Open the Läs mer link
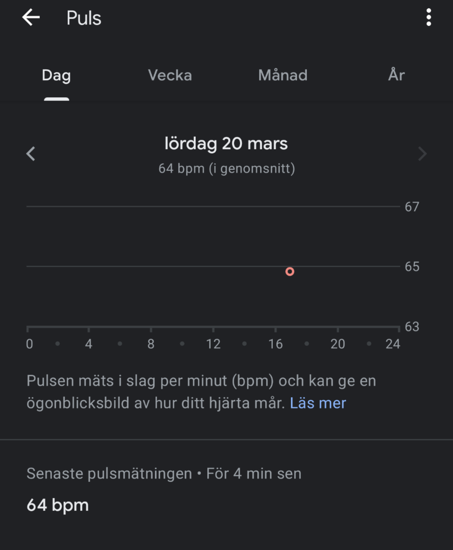Viewport: 453px width, 550px height. [x=318, y=403]
